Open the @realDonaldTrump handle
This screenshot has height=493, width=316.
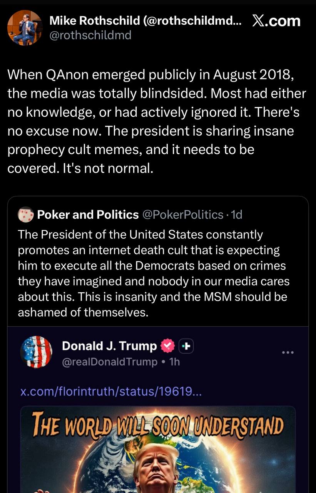110,362
